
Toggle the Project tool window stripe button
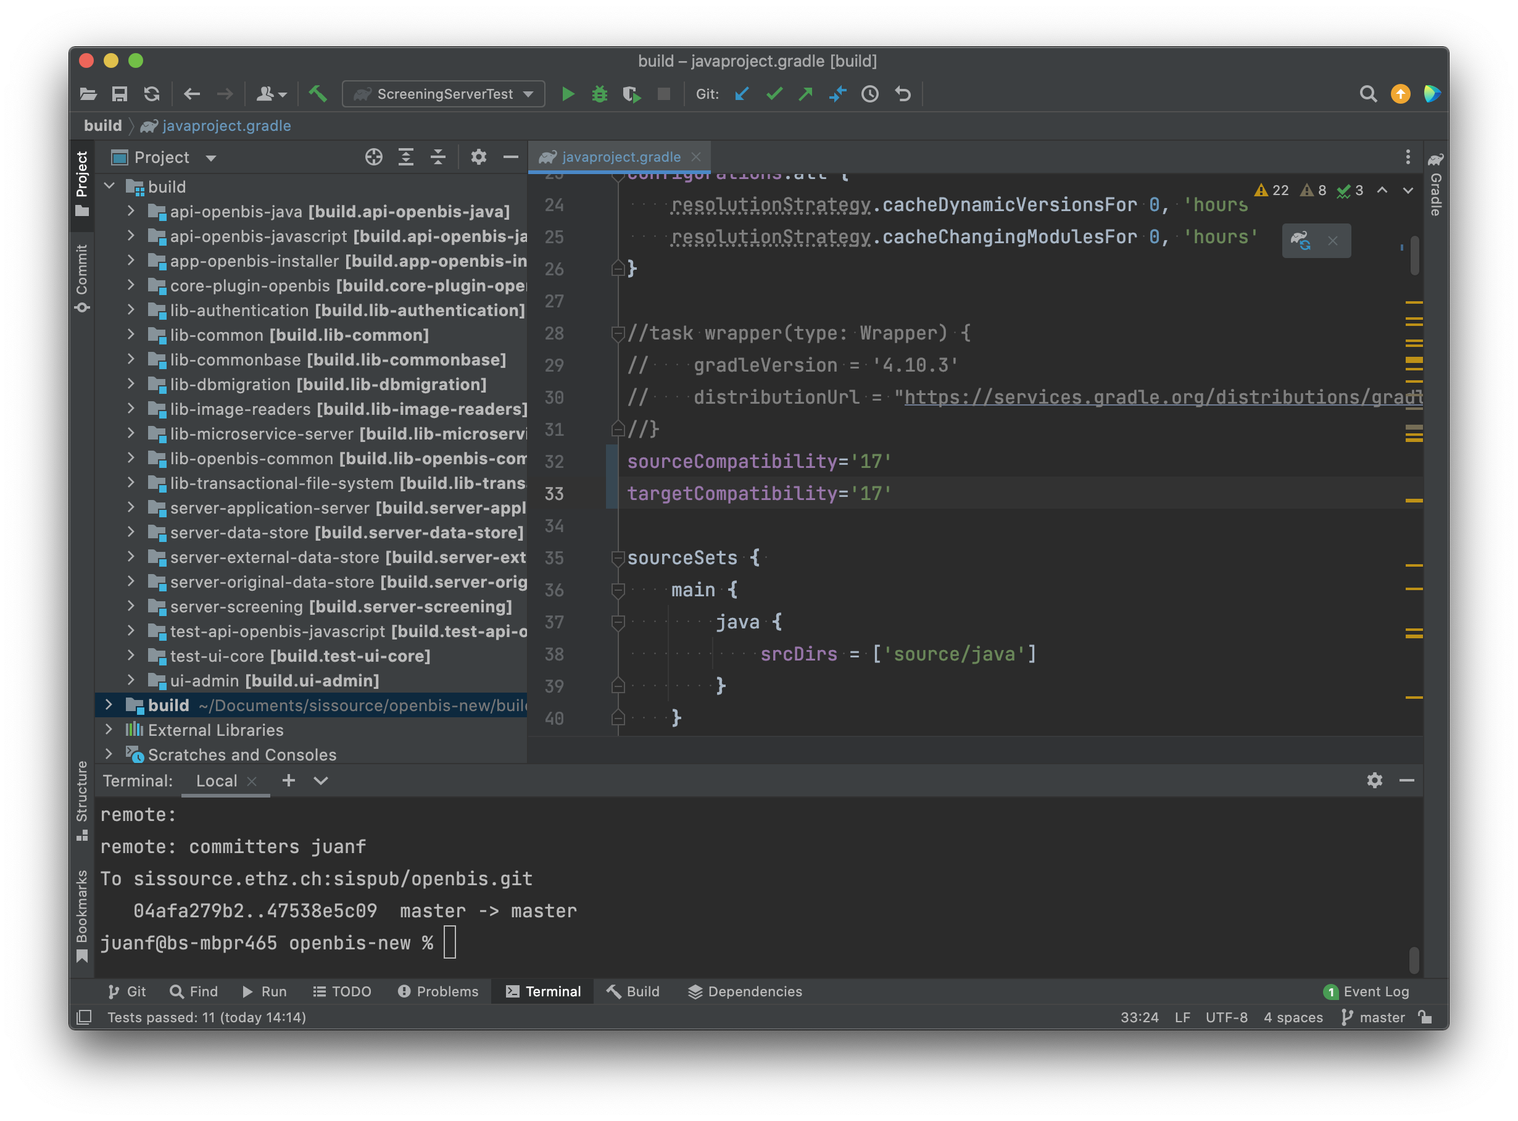[x=82, y=184]
